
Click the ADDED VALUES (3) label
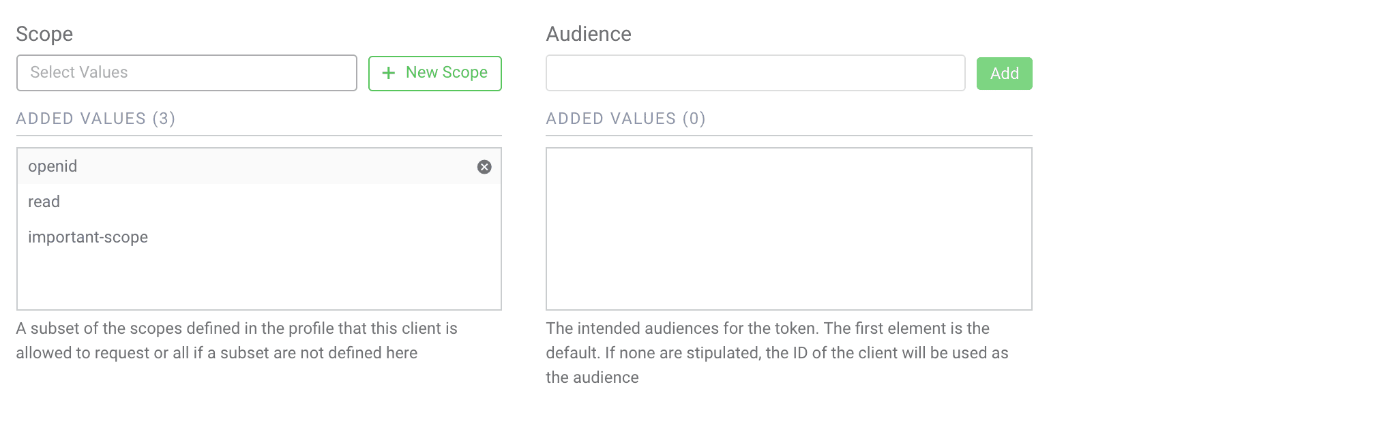(95, 119)
